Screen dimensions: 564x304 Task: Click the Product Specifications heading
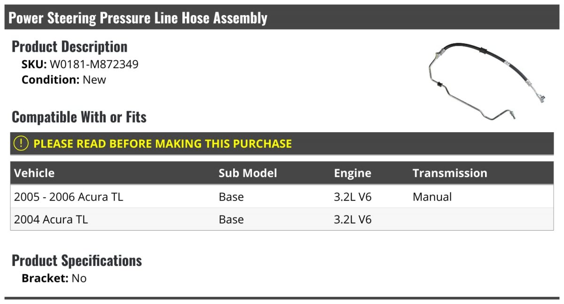(77, 260)
